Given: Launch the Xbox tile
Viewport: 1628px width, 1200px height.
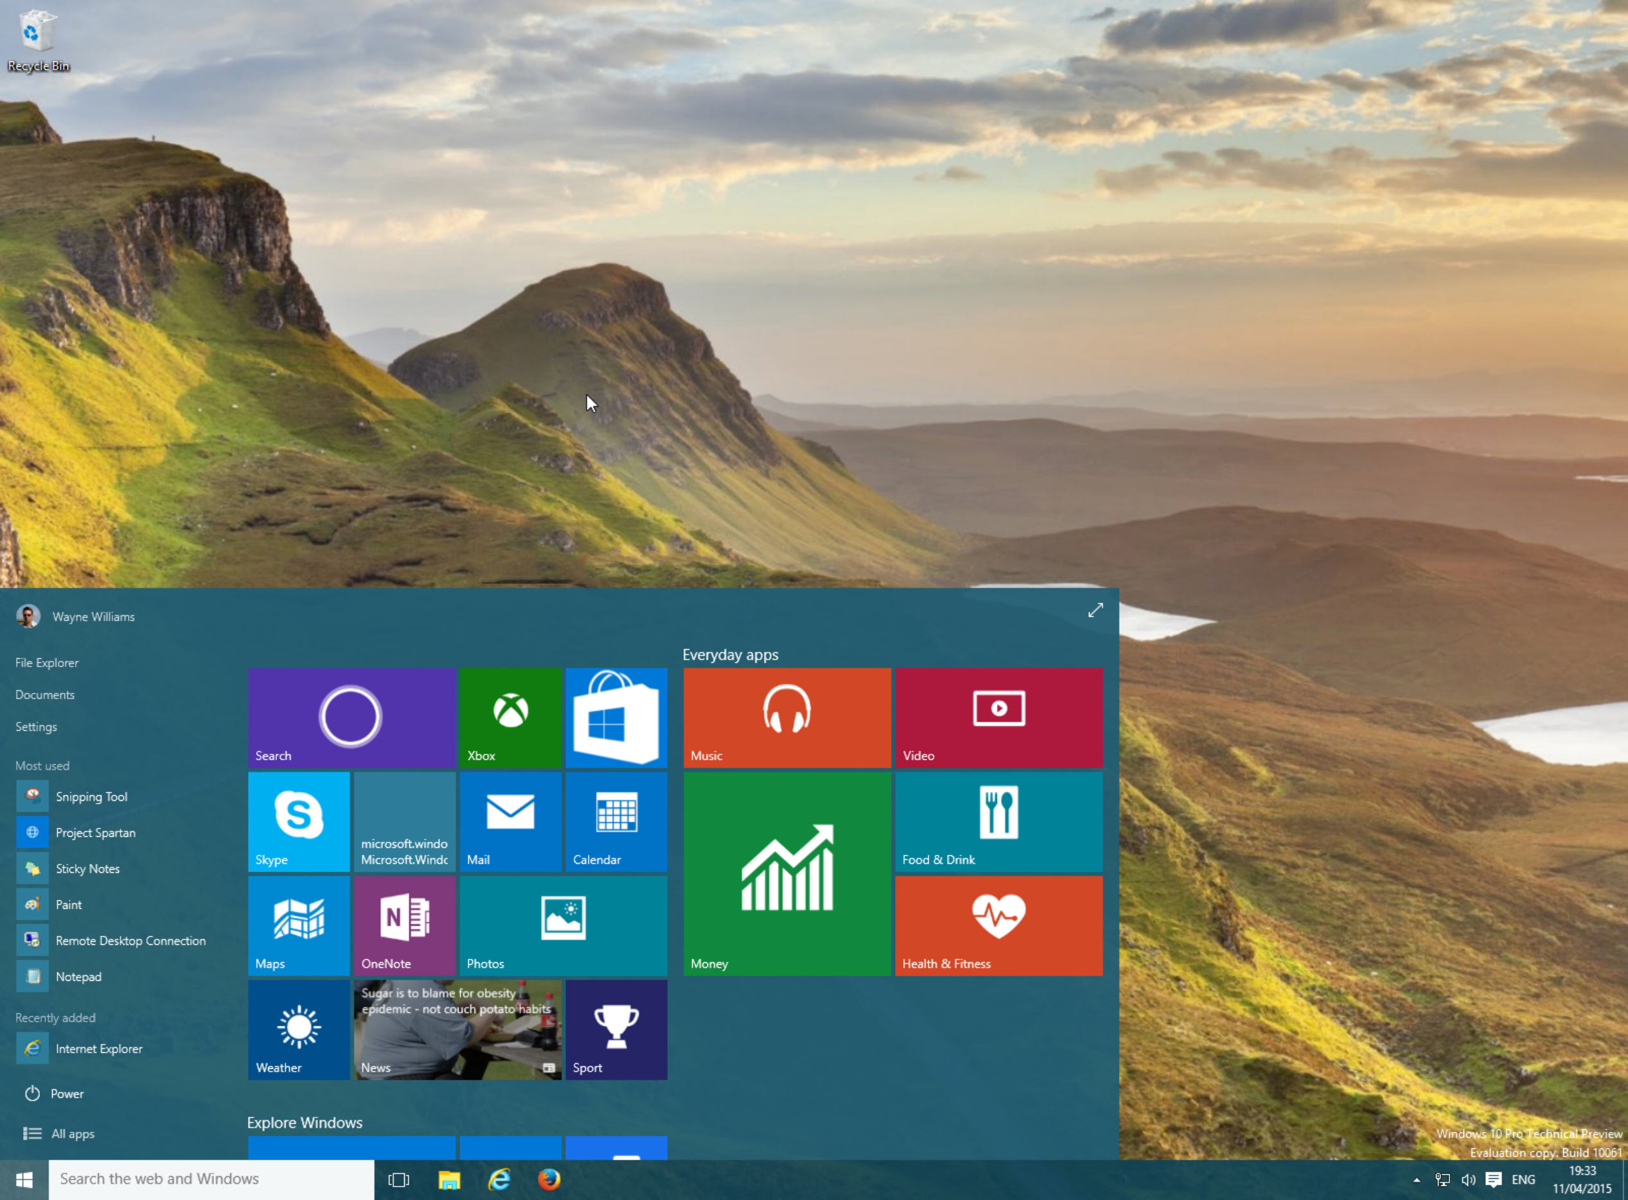Looking at the screenshot, I should (x=511, y=718).
